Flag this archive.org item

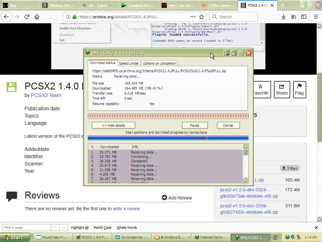coord(299,89)
